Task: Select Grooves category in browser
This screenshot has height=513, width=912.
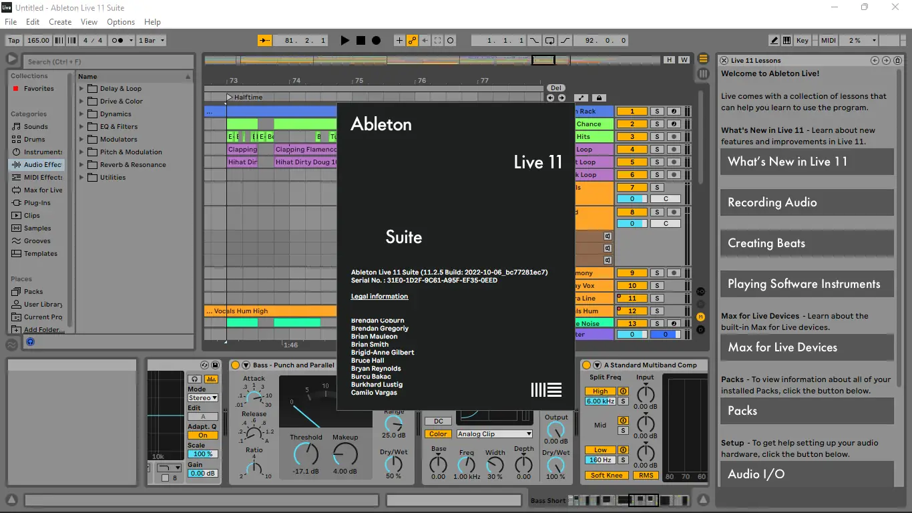Action: tap(37, 241)
